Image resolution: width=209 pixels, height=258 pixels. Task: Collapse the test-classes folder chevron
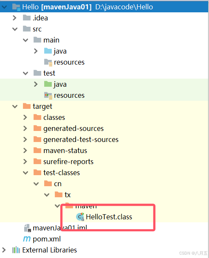pos(25,173)
